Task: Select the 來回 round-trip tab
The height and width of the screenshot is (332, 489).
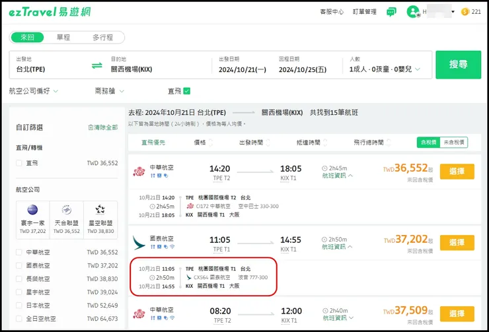Action: (x=28, y=38)
